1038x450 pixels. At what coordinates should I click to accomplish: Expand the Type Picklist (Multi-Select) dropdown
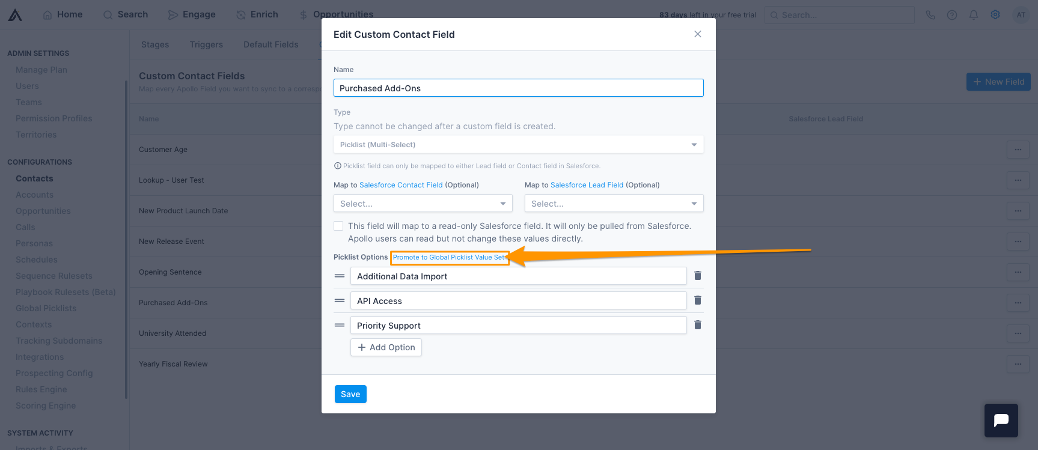point(518,144)
